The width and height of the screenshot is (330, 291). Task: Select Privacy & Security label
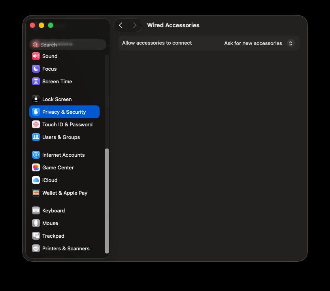[x=64, y=112]
